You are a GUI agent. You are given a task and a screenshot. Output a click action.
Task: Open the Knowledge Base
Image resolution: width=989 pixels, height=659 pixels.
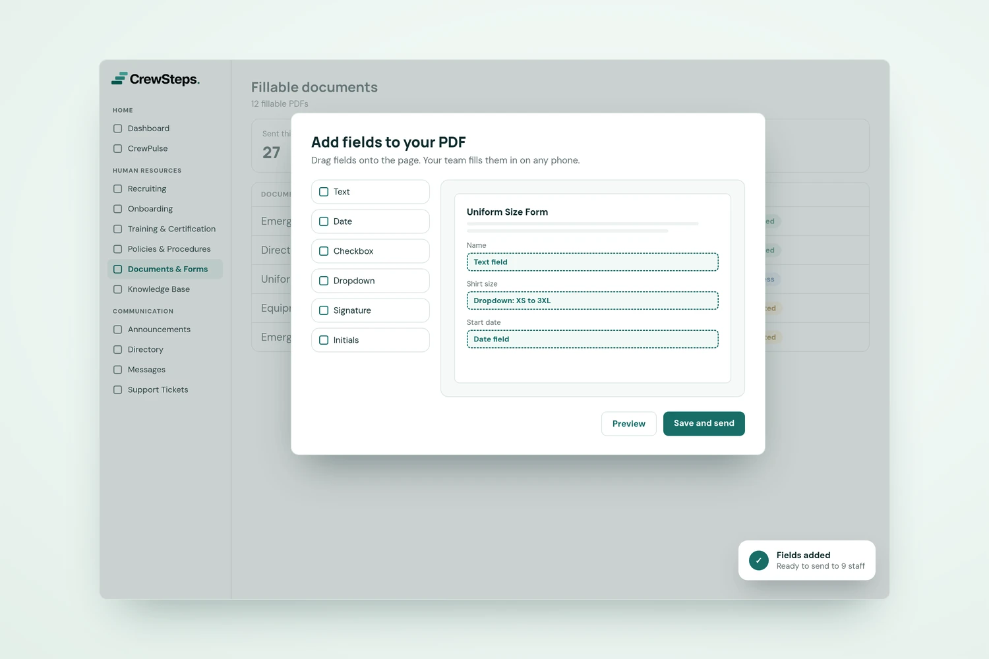[x=165, y=289]
